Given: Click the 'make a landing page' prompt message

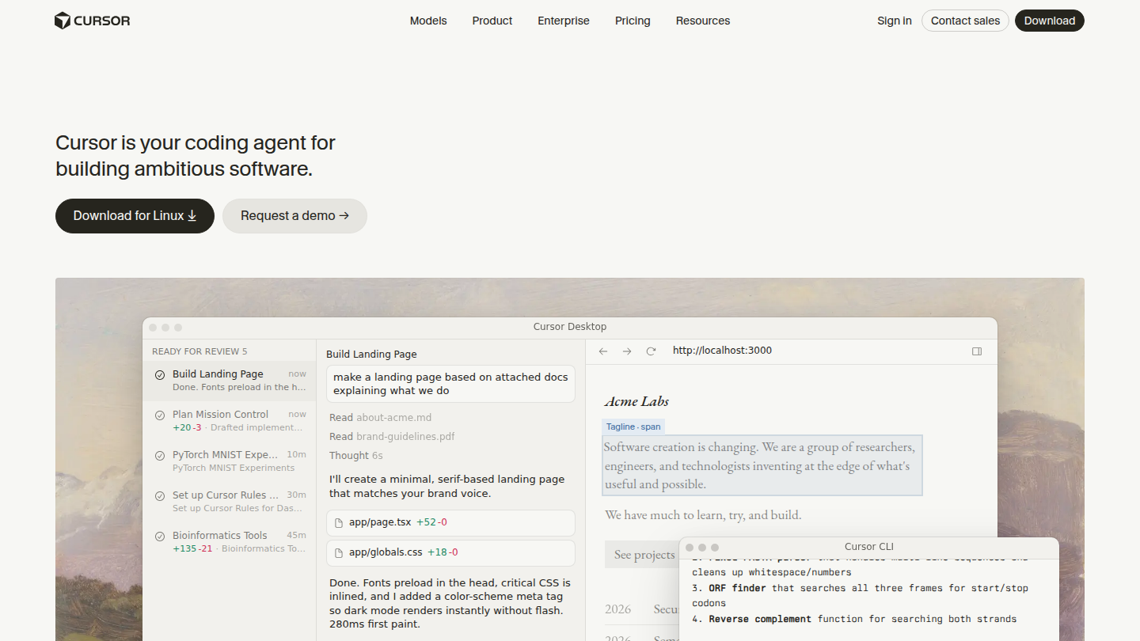Looking at the screenshot, I should [450, 384].
